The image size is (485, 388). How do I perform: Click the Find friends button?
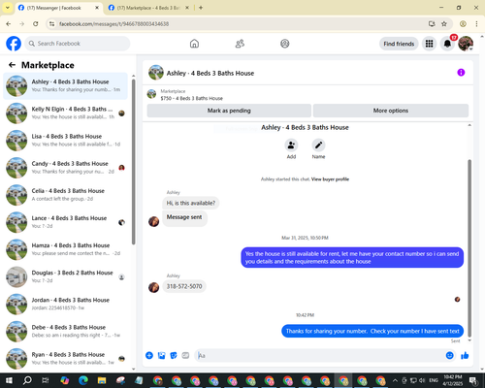(399, 44)
